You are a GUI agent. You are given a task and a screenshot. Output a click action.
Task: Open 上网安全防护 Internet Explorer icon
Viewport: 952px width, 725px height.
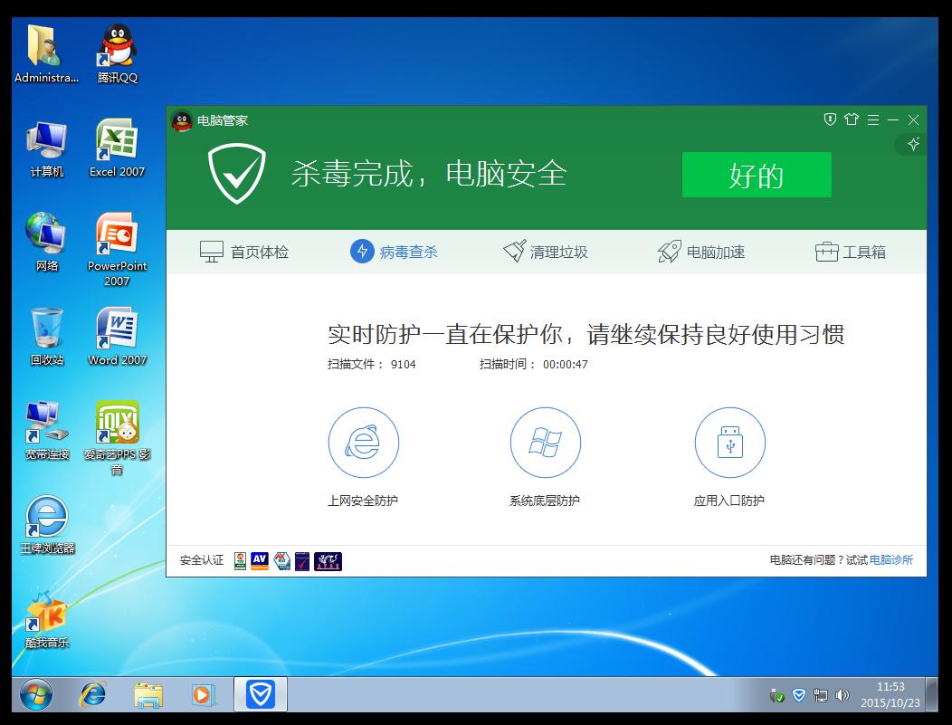coord(364,442)
